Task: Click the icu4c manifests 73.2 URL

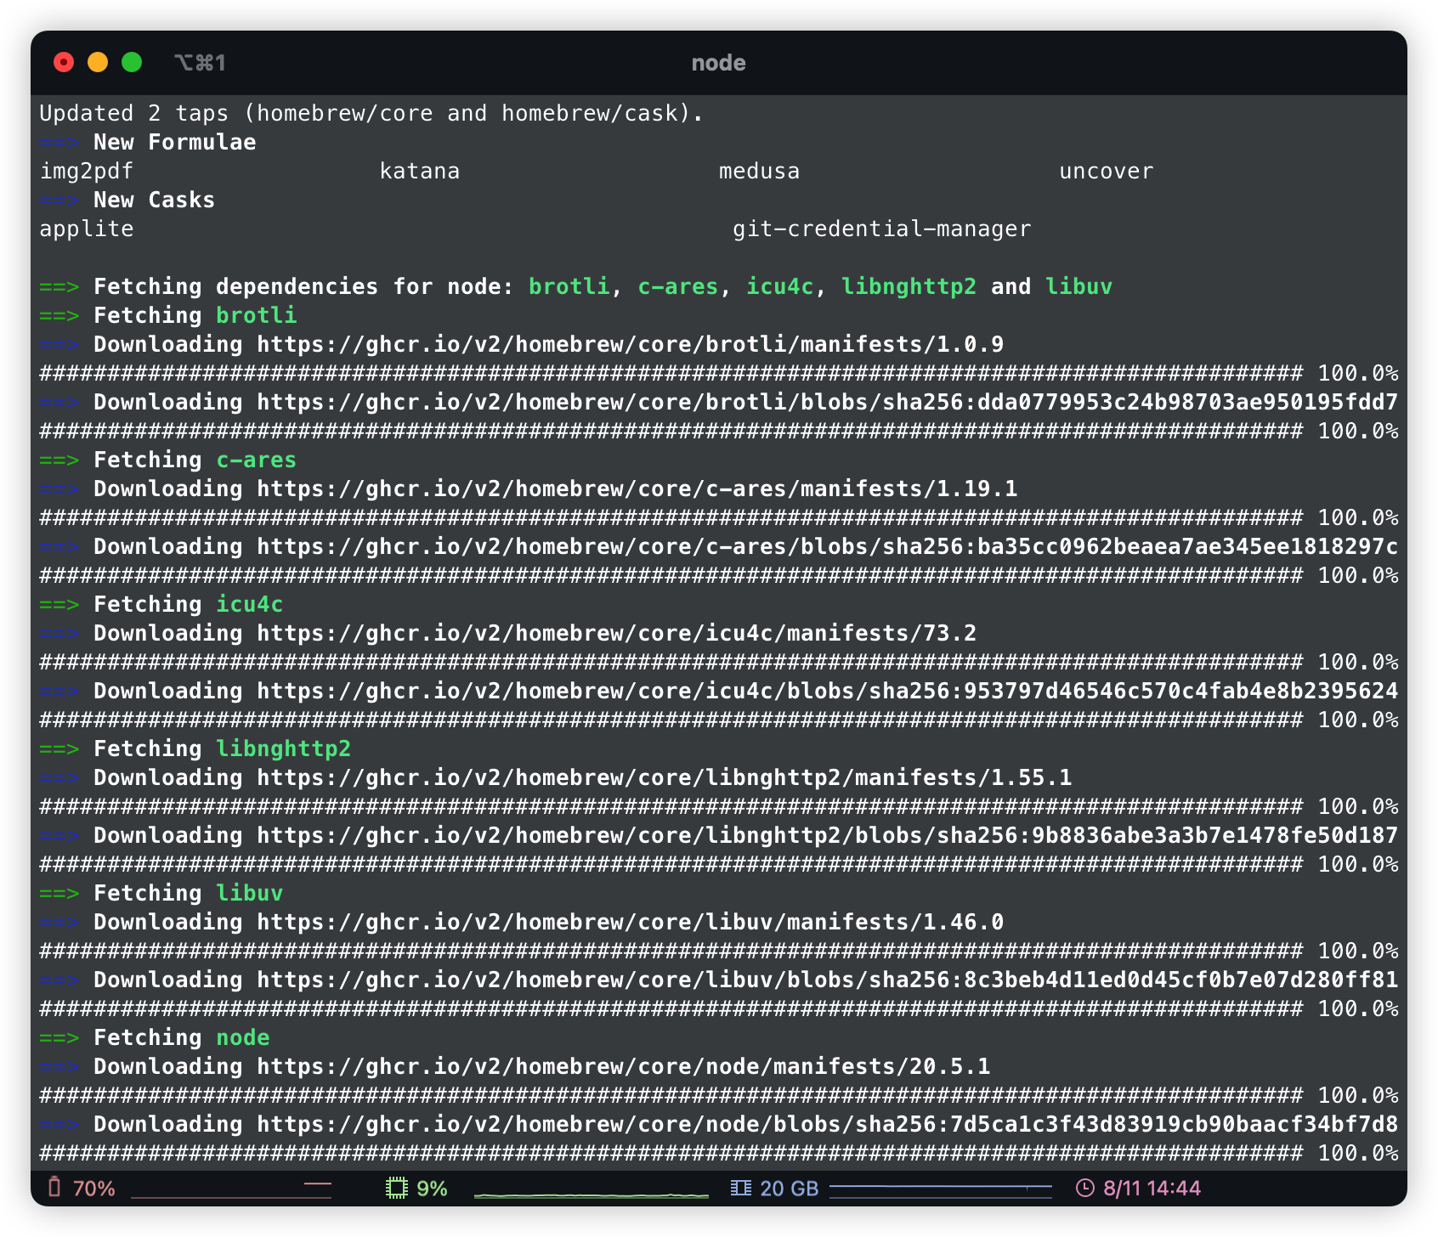Action: [x=617, y=633]
